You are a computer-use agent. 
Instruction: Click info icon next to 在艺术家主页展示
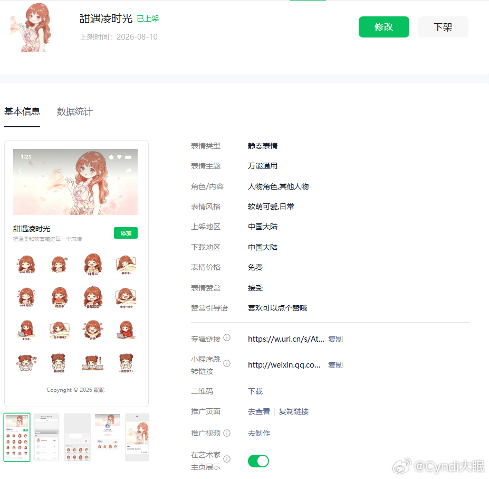(x=227, y=459)
